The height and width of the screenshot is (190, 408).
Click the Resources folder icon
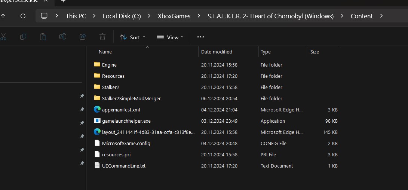click(x=97, y=76)
